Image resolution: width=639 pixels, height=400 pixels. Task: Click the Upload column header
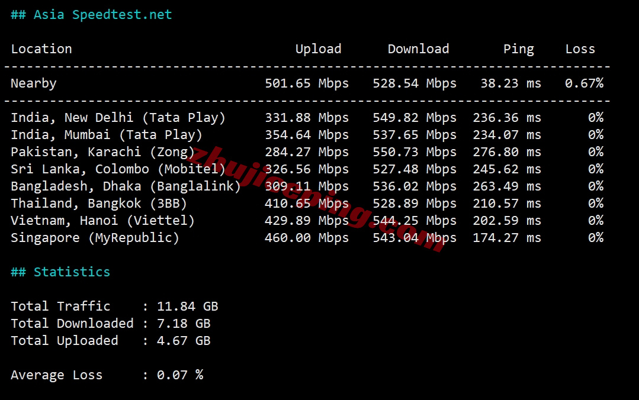pyautogui.click(x=318, y=49)
